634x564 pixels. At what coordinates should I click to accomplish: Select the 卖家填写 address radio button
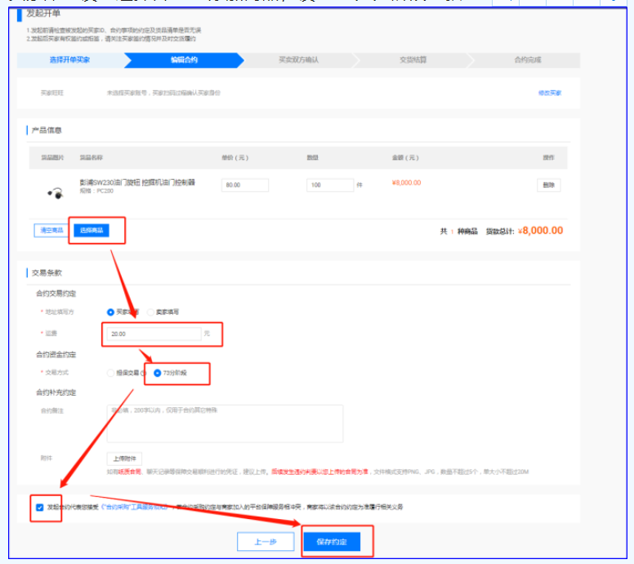click(x=152, y=311)
